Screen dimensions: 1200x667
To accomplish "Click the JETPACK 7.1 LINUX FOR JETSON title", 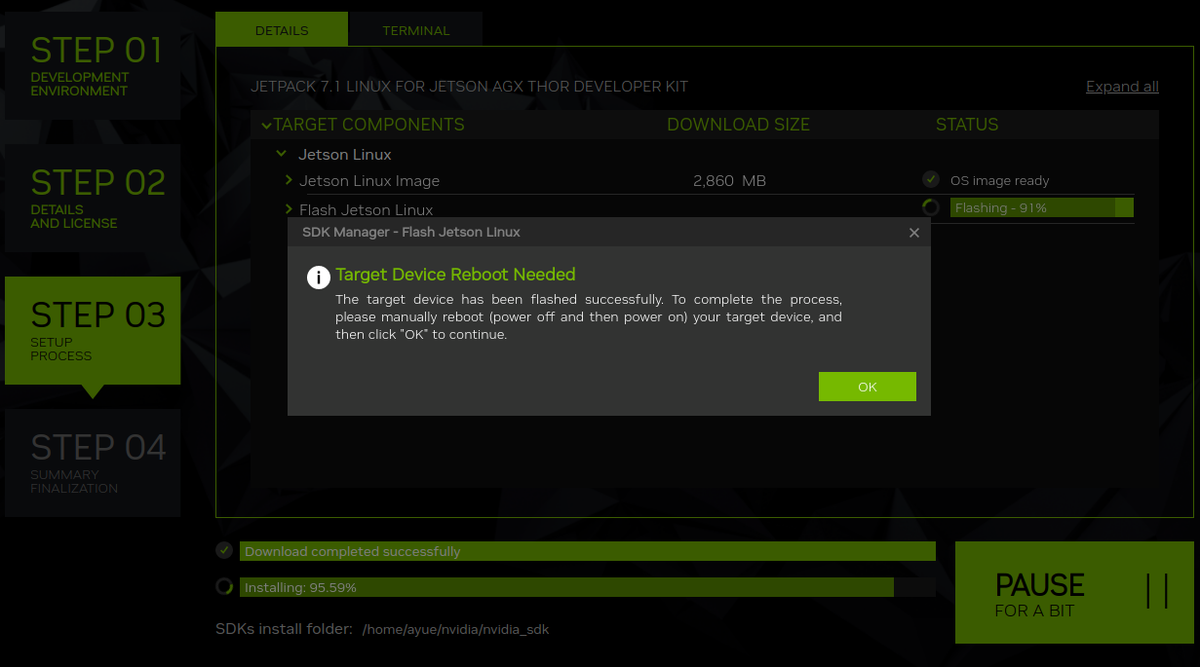I will tap(469, 87).
